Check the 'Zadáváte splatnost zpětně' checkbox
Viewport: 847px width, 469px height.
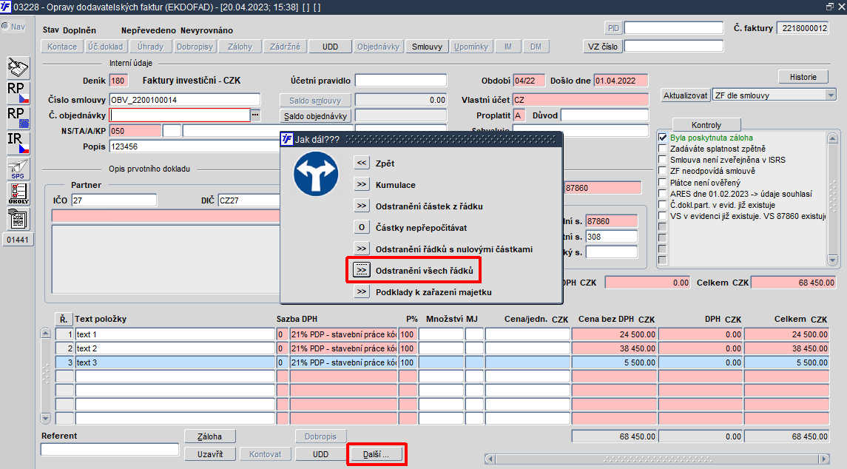pyautogui.click(x=663, y=149)
